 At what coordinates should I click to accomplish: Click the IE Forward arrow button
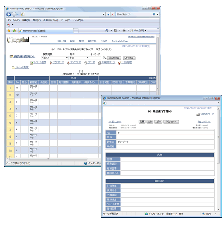(x=14, y=14)
